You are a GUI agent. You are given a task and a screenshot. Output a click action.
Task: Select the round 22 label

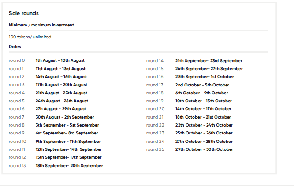pyautogui.click(x=155, y=125)
